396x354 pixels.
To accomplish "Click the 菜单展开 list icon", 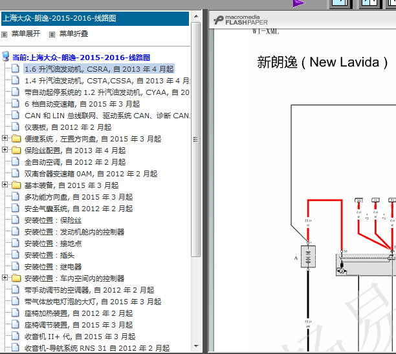I will point(5,34).
